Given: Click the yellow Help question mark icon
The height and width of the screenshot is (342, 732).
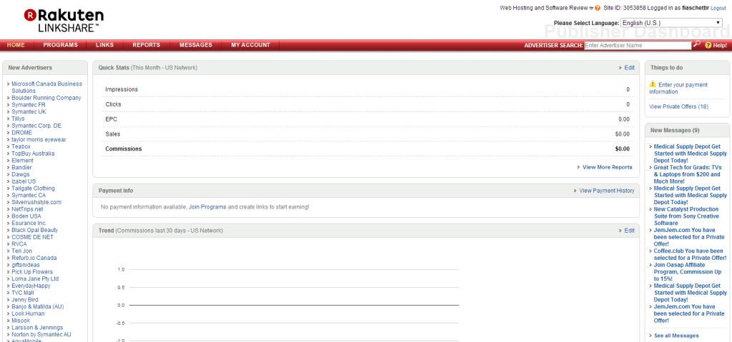Looking at the screenshot, I should tap(708, 45).
